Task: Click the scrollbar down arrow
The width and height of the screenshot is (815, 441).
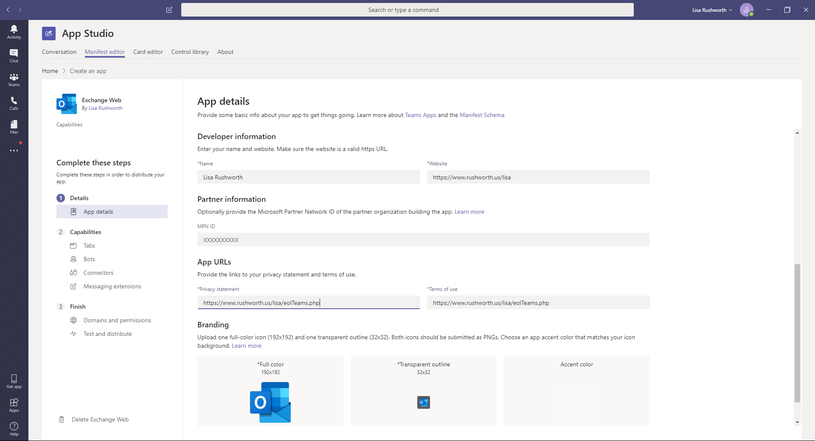Action: point(797,422)
